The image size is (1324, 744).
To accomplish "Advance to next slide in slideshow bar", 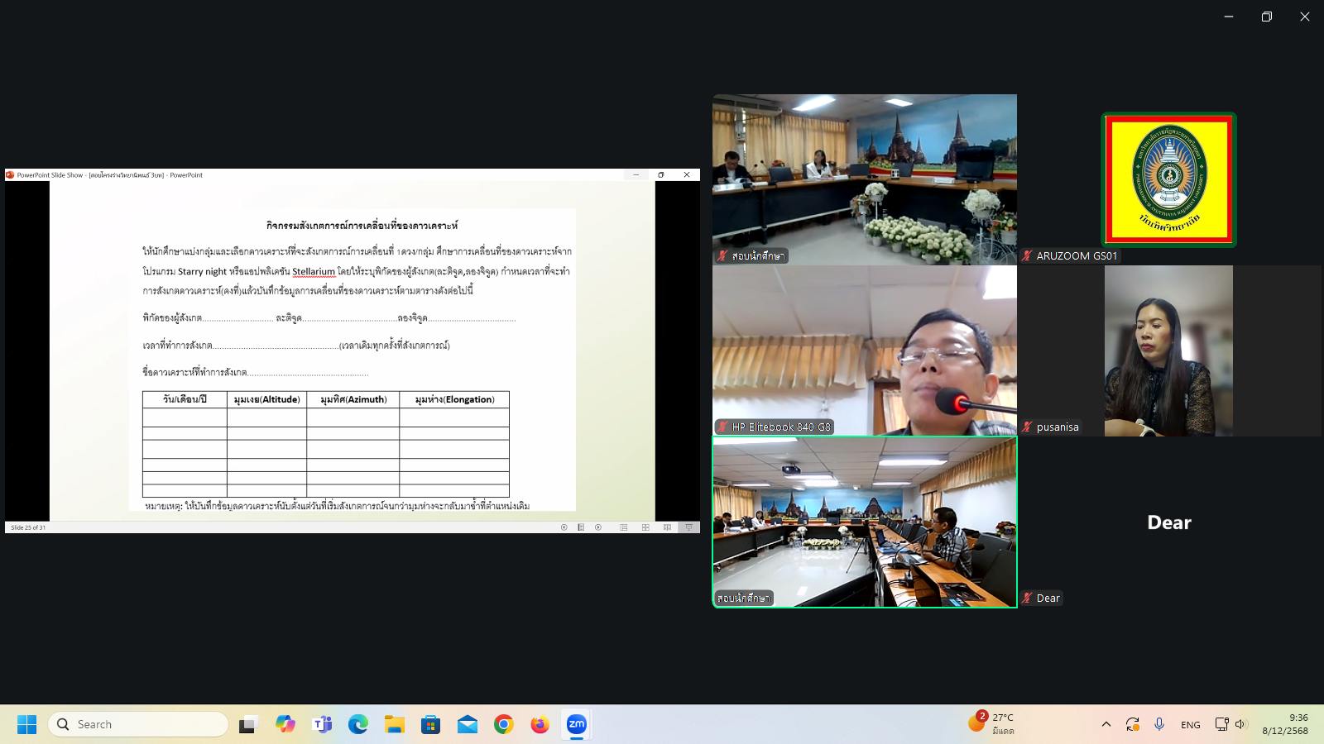I will (598, 527).
